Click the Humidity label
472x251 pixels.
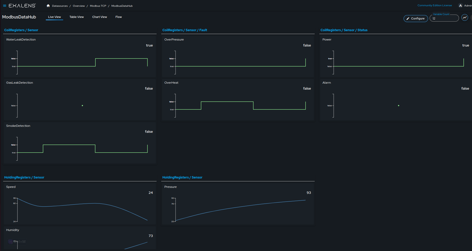click(x=13, y=230)
